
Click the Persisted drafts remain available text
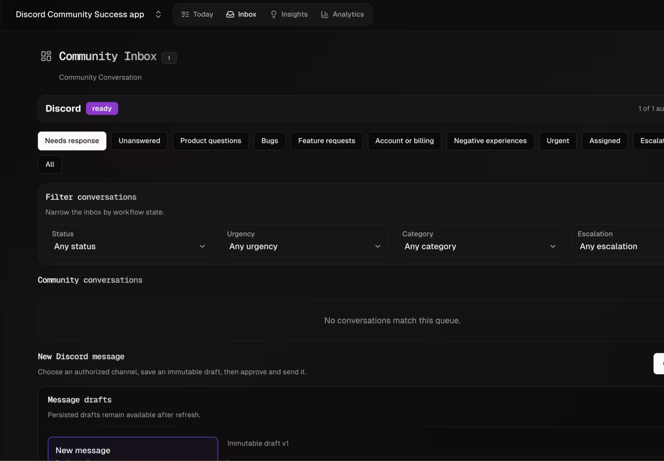[124, 415]
